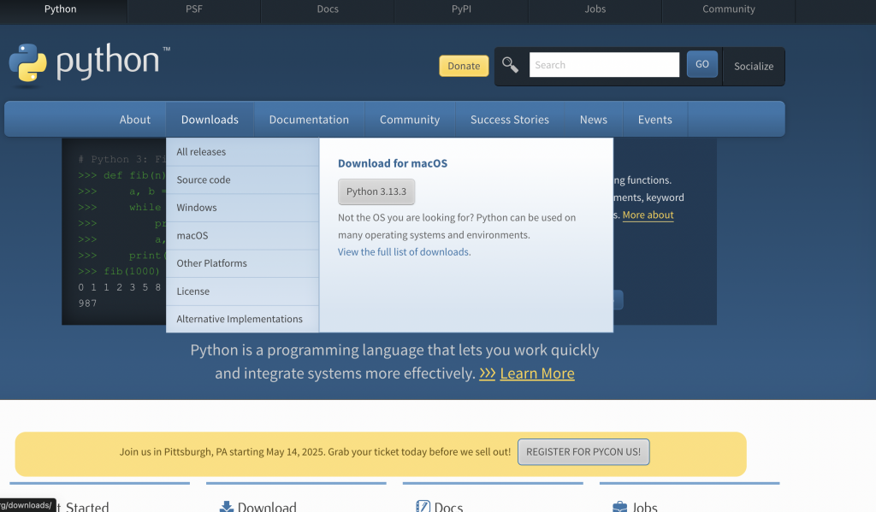876x512 pixels.
Task: Click the Python 3.13.3 download button
Action: 376,191
